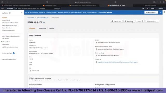Open the notifications bell icon
The image size is (166, 93).
click(x=143, y=9)
